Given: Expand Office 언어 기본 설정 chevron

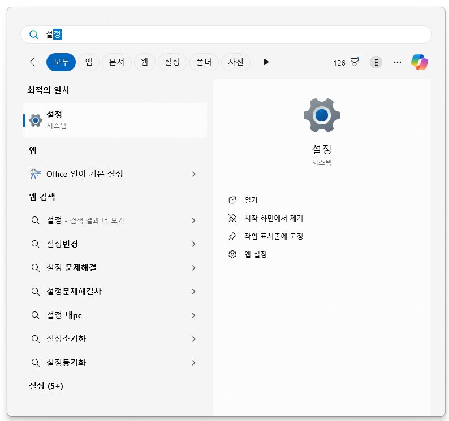Looking at the screenshot, I should (194, 174).
